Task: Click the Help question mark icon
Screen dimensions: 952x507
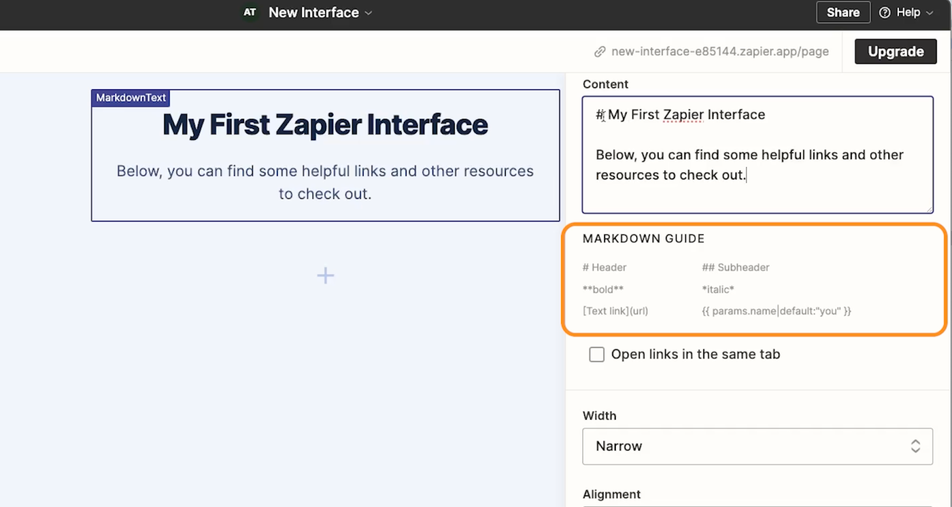Action: point(885,12)
